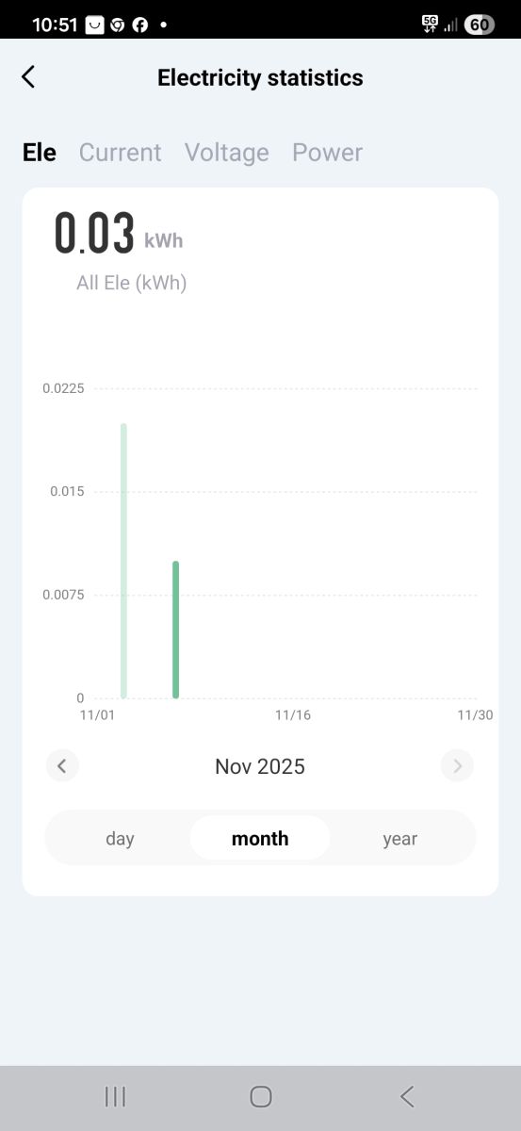The width and height of the screenshot is (521, 1131).
Task: Advance to next month with right chevron
Action: (457, 766)
